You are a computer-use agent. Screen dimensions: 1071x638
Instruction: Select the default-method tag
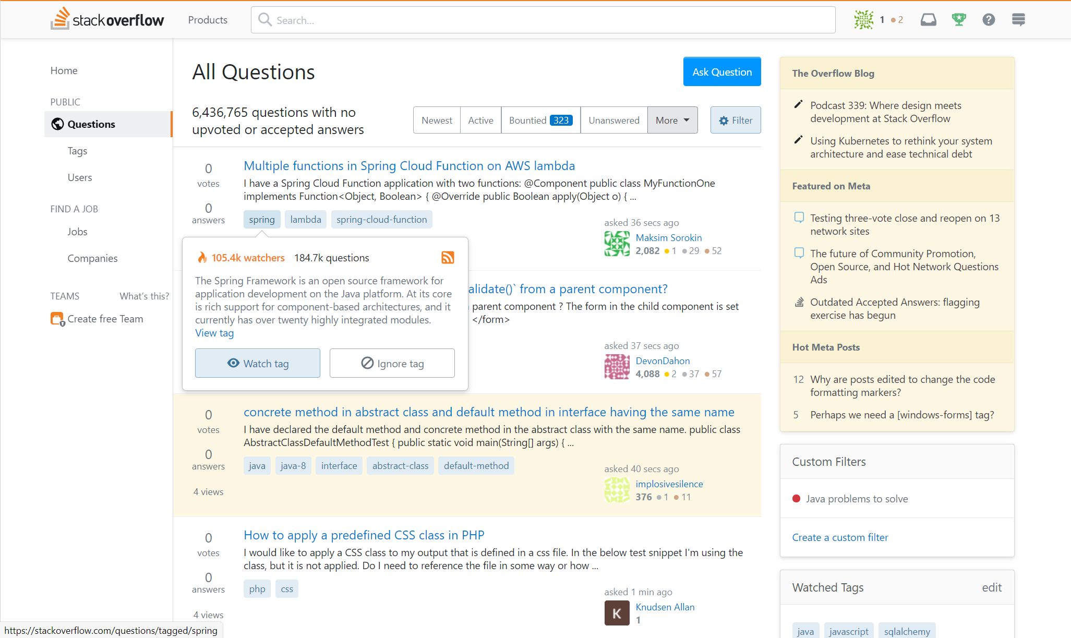476,466
